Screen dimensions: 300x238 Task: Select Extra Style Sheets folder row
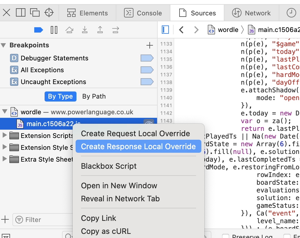tap(36, 159)
